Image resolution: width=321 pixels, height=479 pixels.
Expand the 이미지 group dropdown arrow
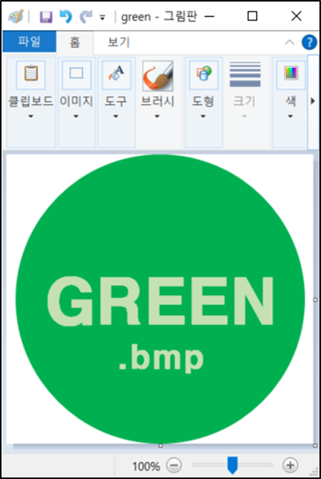click(76, 116)
